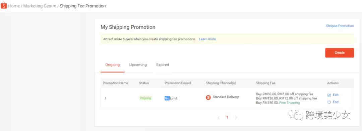This screenshot has width=362, height=131.
Task: Open the Ongoing tab
Action: pyautogui.click(x=112, y=65)
